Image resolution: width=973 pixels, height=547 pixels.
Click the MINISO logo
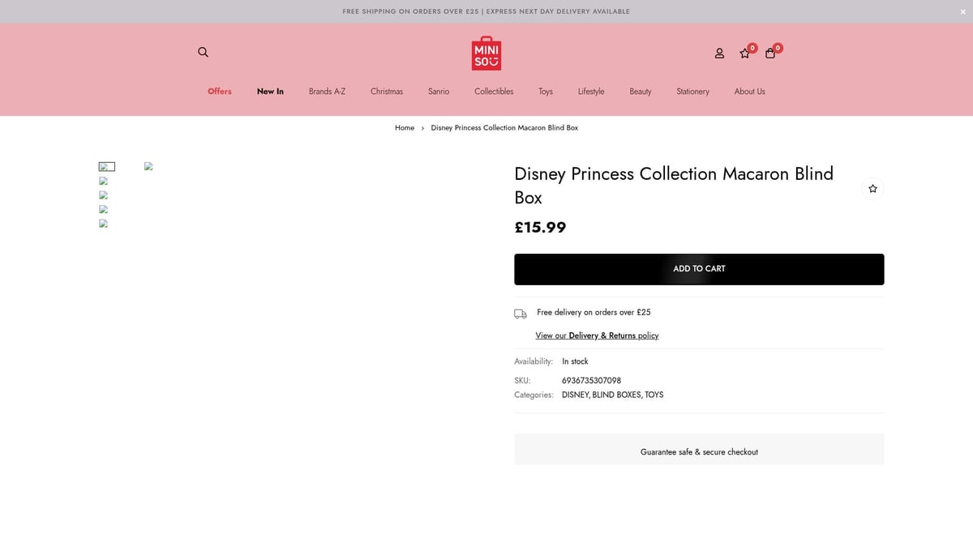tap(486, 52)
